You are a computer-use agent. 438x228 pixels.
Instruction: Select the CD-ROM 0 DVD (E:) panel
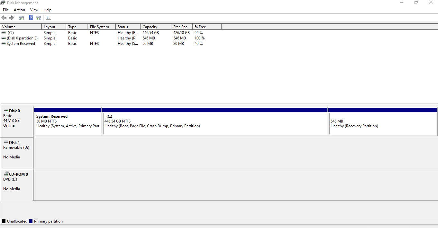coord(17,185)
